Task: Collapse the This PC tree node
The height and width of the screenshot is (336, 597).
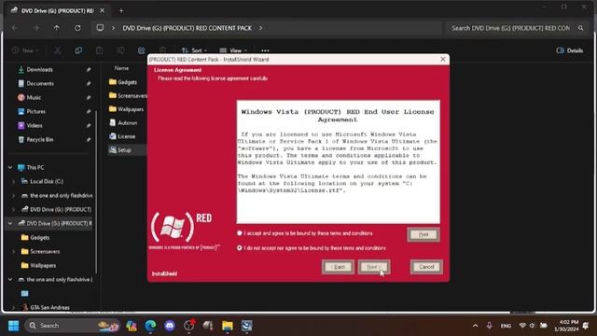Action: [x=10, y=167]
